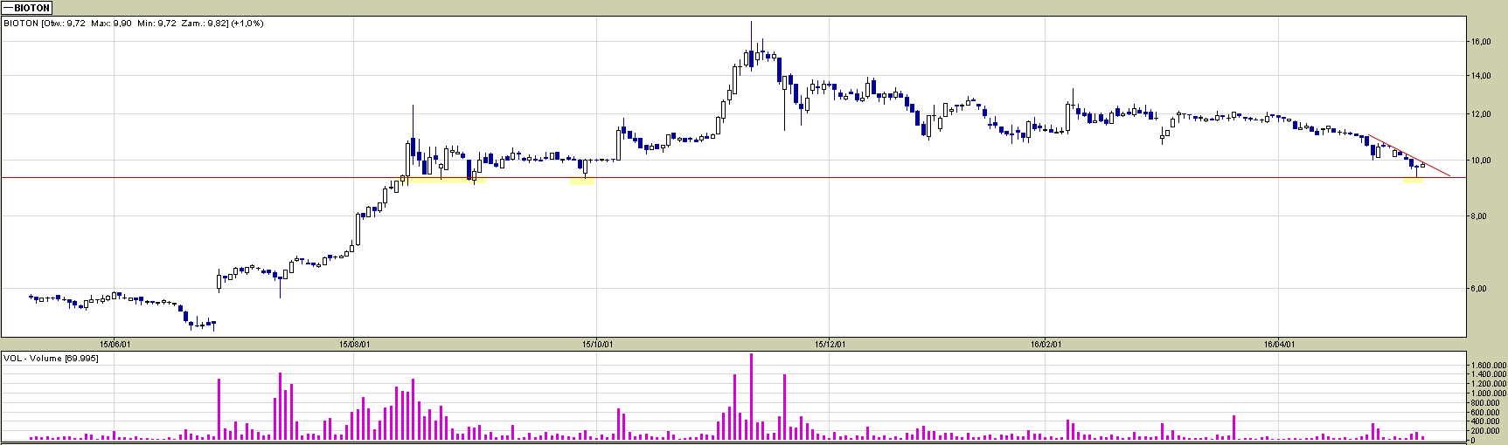Select the 16/04/01 date marker

(1277, 345)
